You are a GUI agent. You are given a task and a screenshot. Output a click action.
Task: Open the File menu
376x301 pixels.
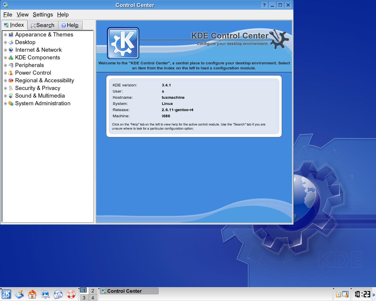(8, 15)
